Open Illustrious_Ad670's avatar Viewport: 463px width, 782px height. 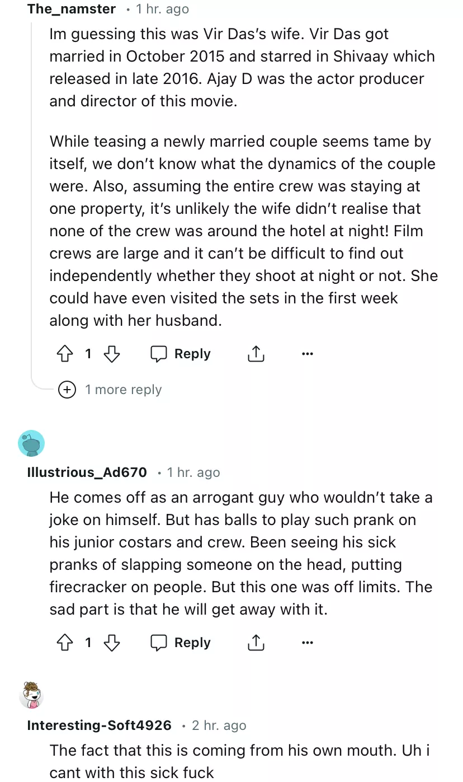[31, 443]
